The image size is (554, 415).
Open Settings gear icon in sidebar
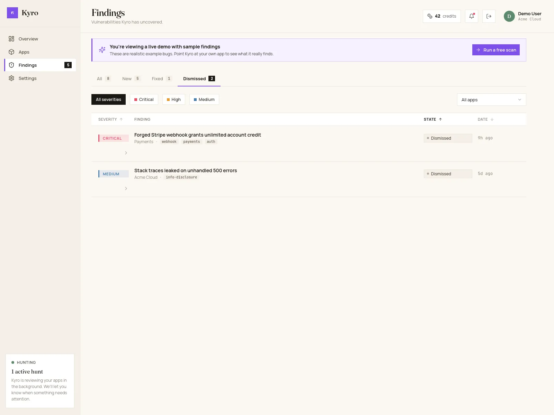click(11, 78)
